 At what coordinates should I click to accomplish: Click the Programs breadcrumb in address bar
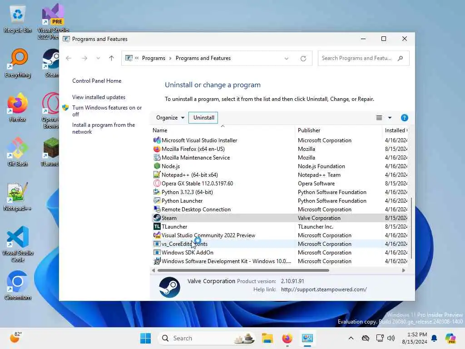pyautogui.click(x=153, y=58)
